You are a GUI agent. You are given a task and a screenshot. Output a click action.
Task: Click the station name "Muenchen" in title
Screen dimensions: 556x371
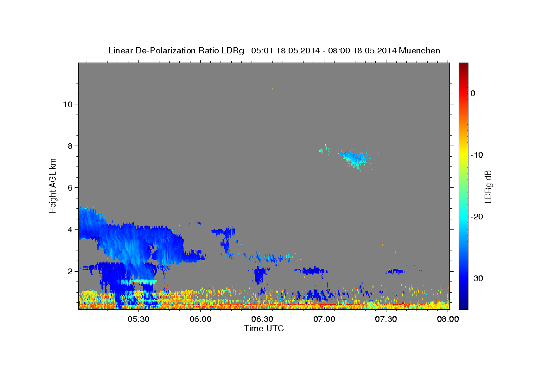click(419, 51)
